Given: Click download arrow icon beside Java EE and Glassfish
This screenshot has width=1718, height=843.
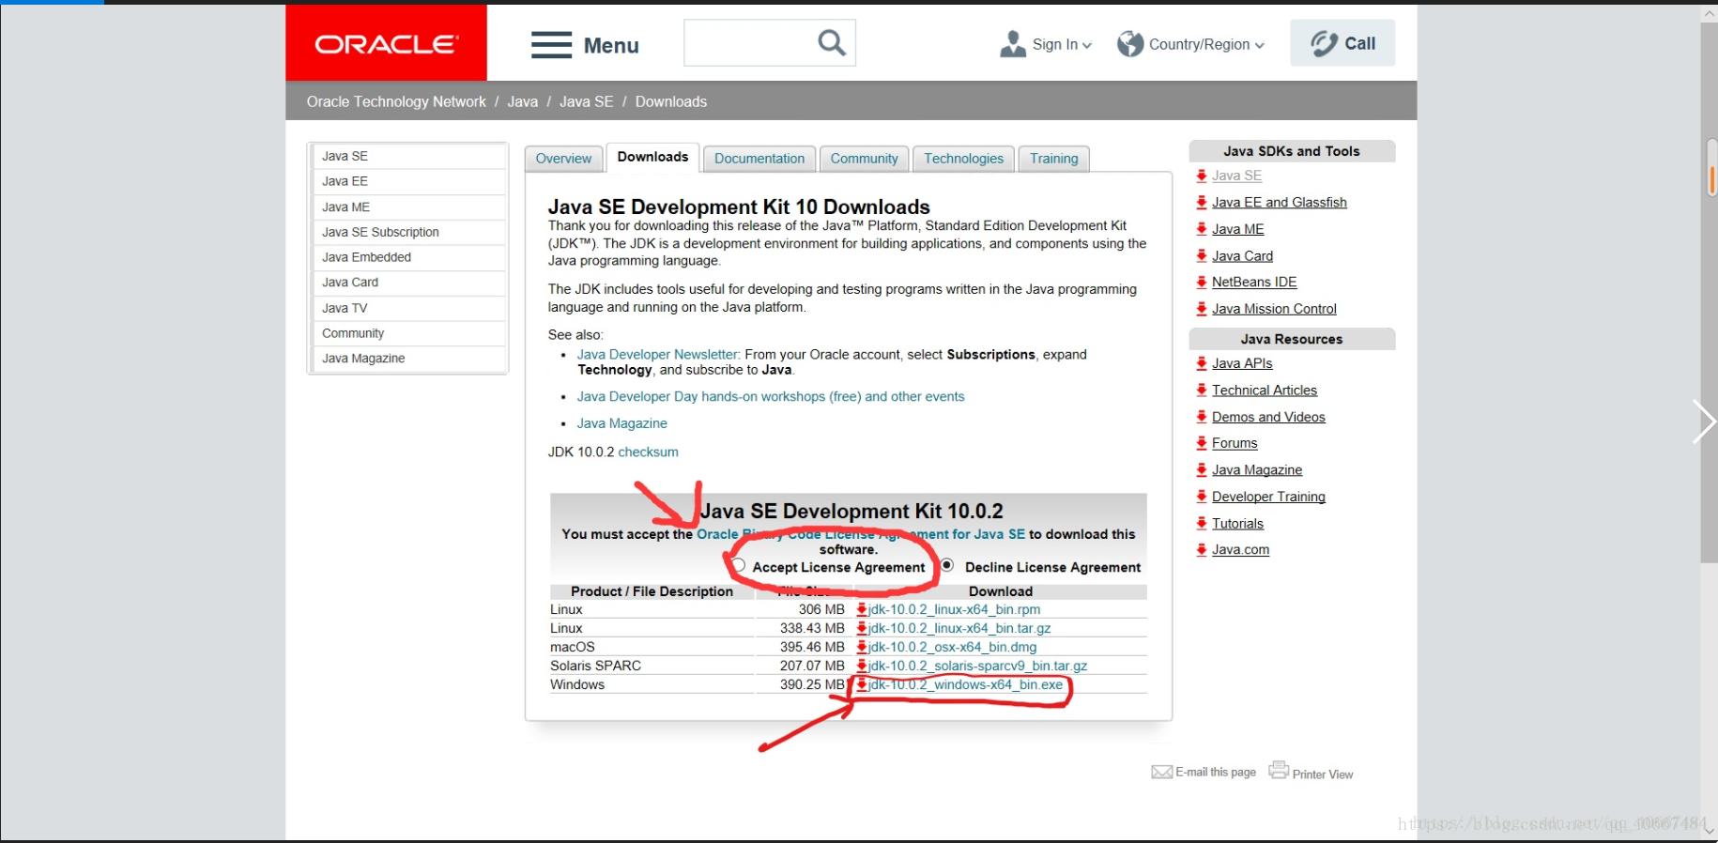Looking at the screenshot, I should tap(1202, 202).
